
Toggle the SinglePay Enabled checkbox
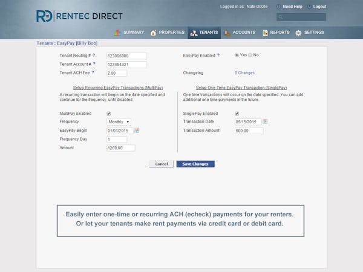pos(237,114)
